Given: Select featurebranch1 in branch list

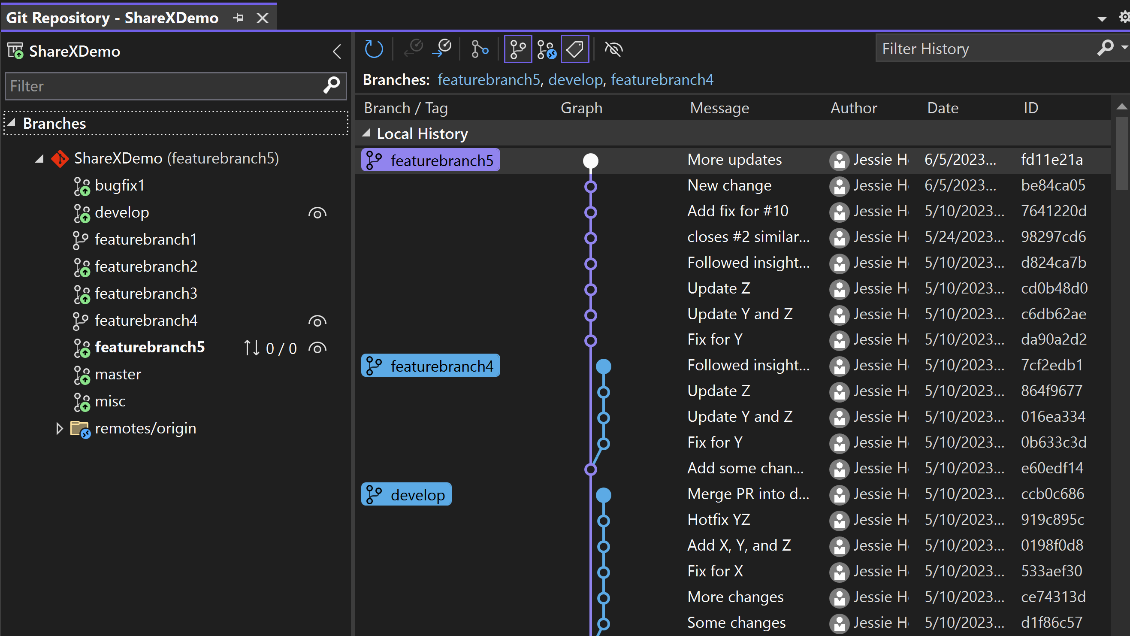Looking at the screenshot, I should pos(146,239).
